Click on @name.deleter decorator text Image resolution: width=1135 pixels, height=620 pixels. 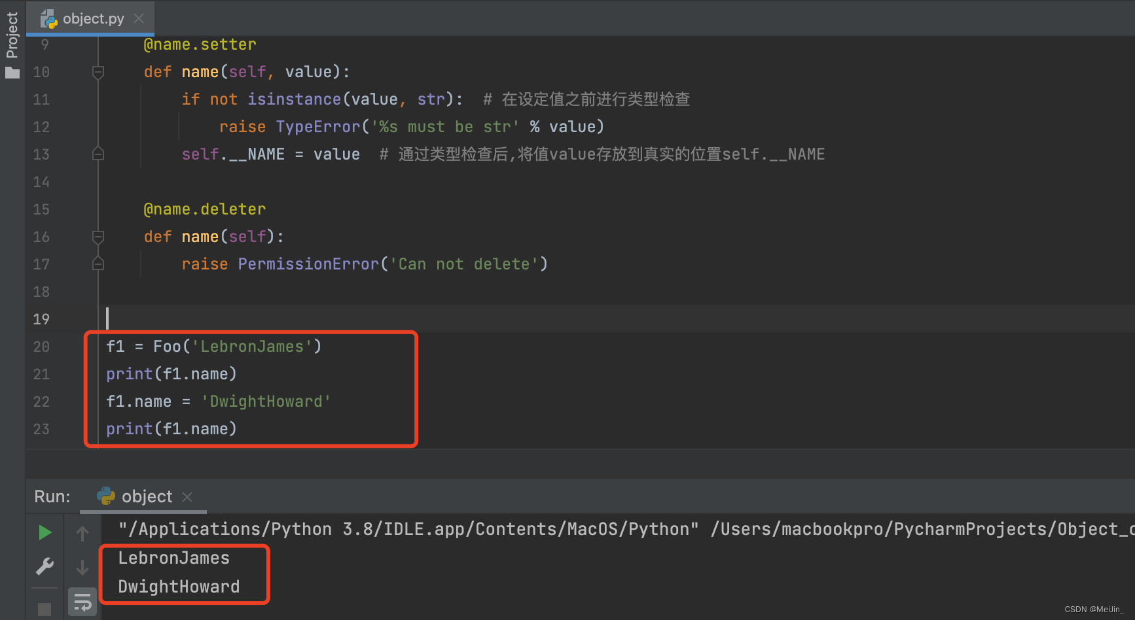pos(204,209)
